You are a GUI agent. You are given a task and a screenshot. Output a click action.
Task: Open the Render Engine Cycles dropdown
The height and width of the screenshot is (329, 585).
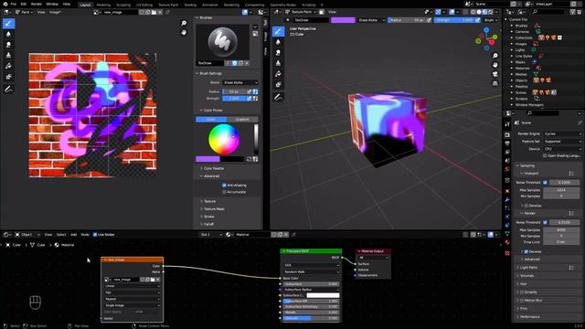[x=562, y=134]
